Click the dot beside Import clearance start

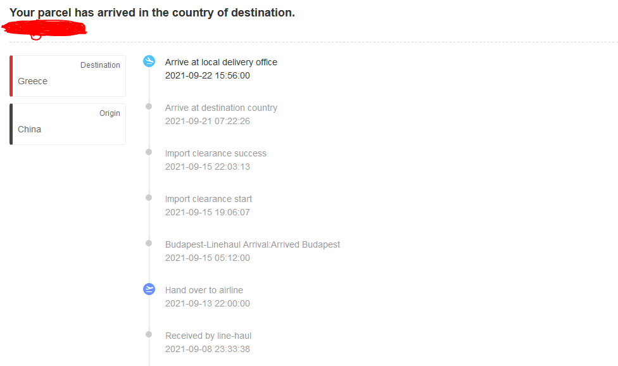(149, 198)
